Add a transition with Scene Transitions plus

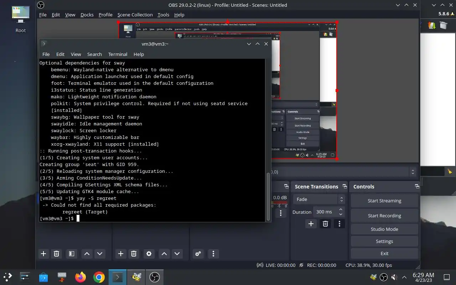pos(311,224)
